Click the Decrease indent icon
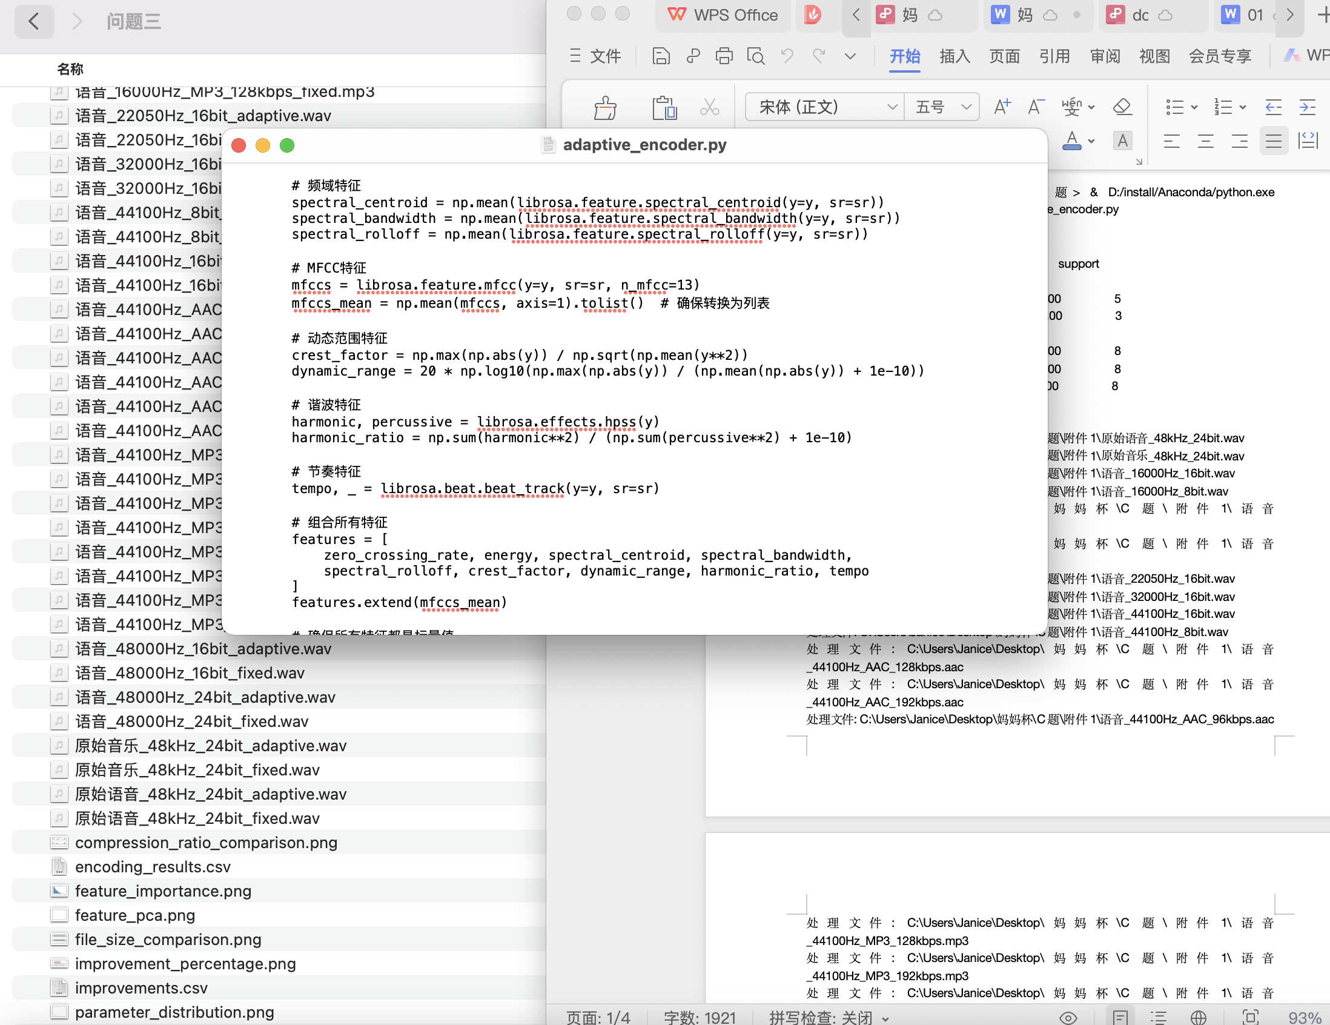 pos(1272,107)
